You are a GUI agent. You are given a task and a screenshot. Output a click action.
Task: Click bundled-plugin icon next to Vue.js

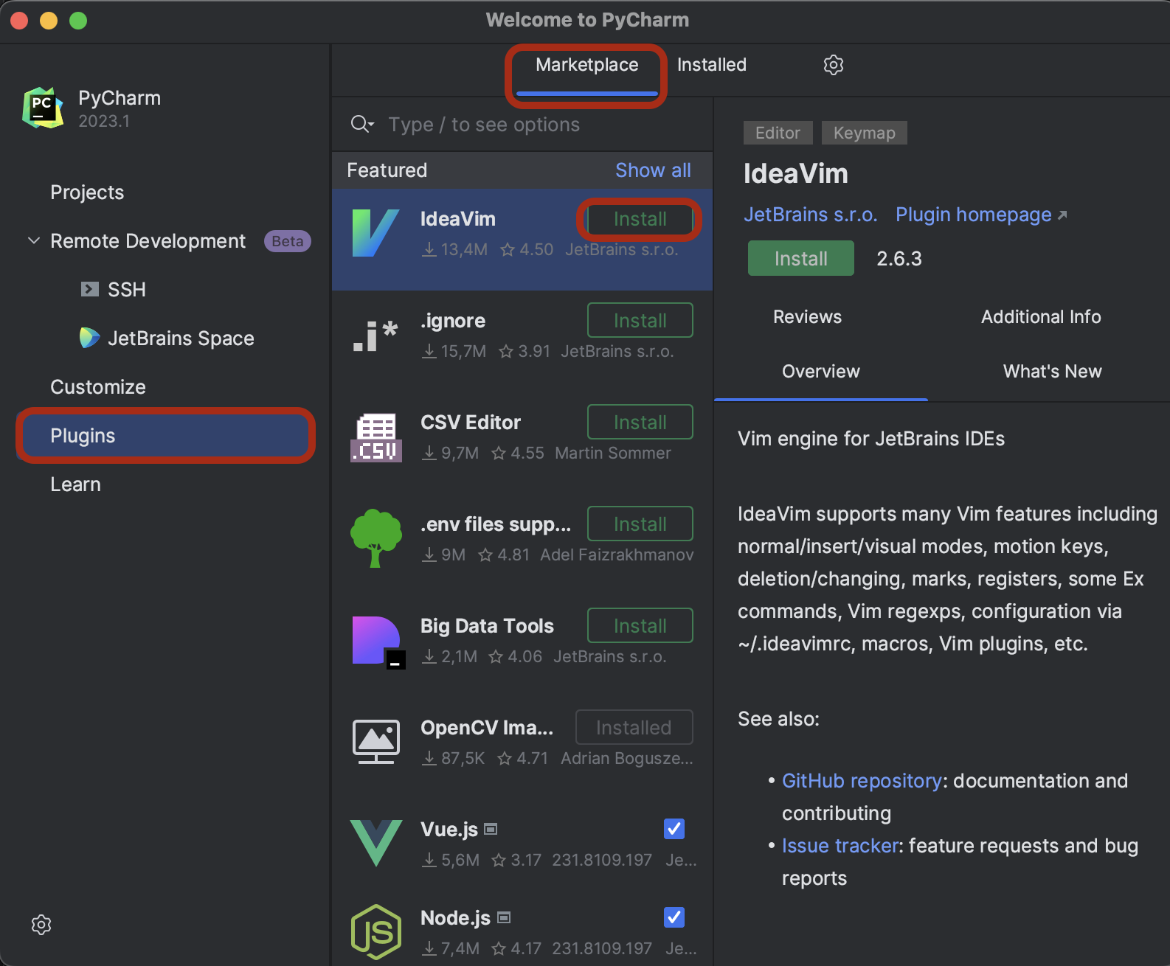coord(491,830)
